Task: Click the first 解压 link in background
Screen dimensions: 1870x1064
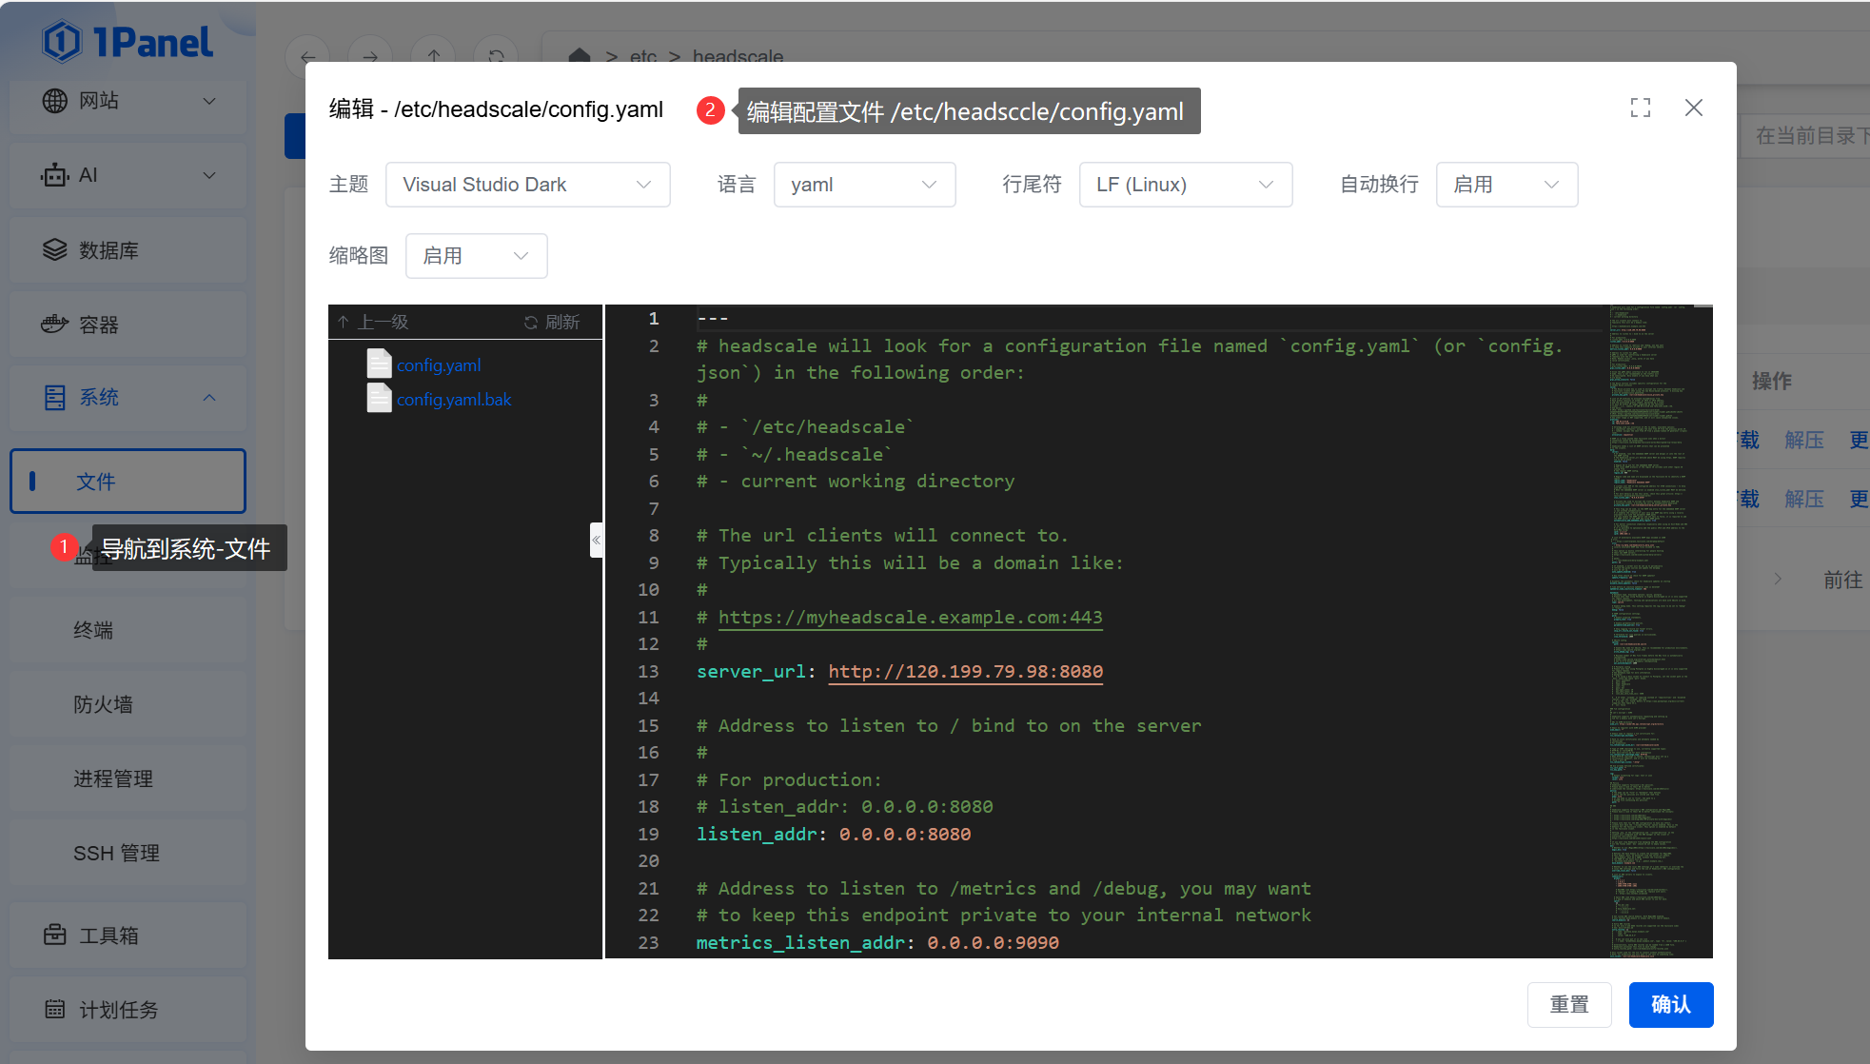Action: click(1804, 440)
